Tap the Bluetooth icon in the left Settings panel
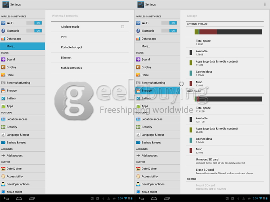Viewport: 270px width, 202px height. pyautogui.click(x=3, y=31)
